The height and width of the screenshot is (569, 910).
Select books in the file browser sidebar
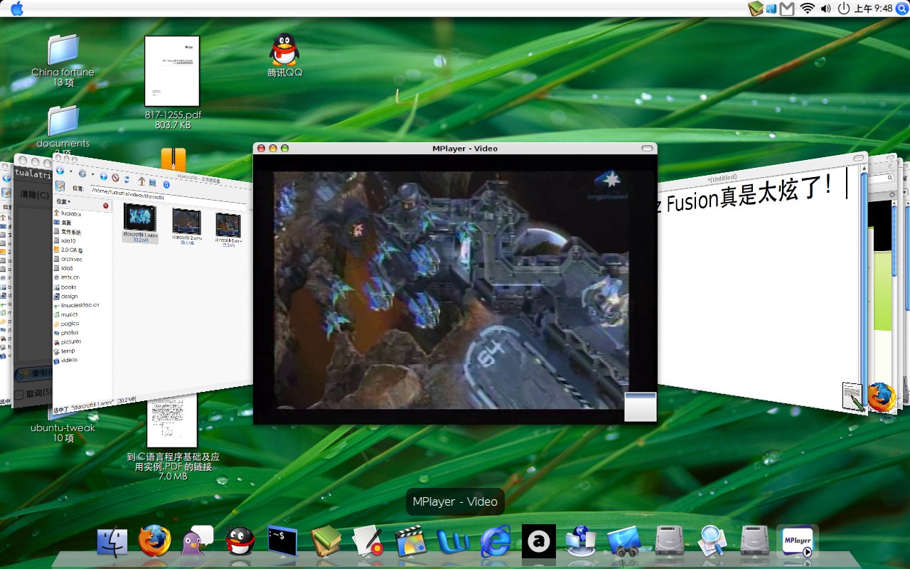tap(66, 287)
